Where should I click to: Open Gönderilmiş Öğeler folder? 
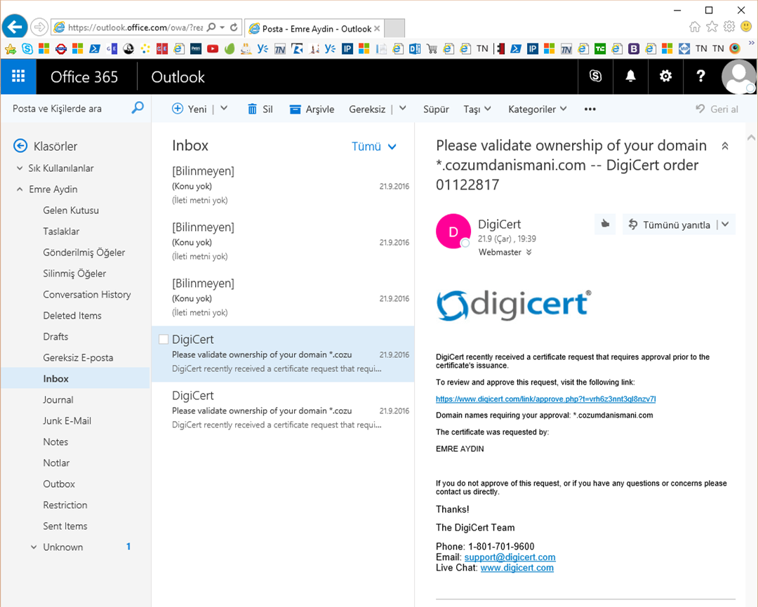point(84,252)
